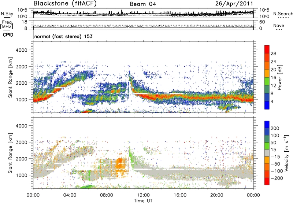Pick the light green power colorbar segment
Image resolution: width=293 pixels, height=203 pixels.
coord(267,81)
